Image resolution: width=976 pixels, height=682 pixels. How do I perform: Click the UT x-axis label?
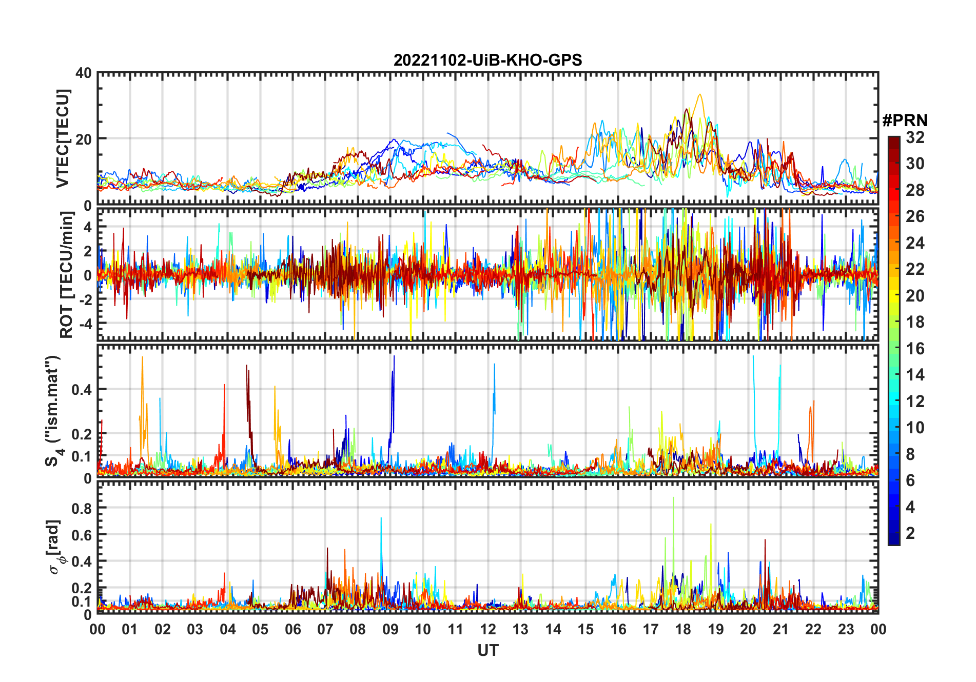point(487,650)
